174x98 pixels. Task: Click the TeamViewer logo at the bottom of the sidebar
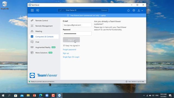pyautogui.click(x=43, y=75)
